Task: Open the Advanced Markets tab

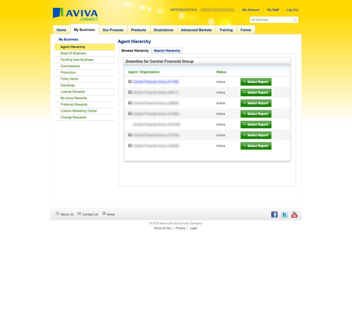Action: (x=196, y=30)
